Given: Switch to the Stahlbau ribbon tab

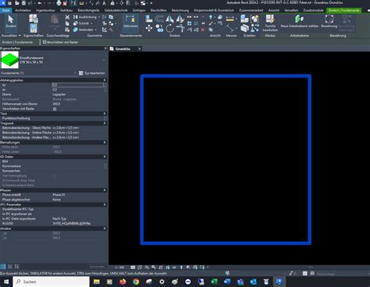Looking at the screenshot, I should [x=66, y=10].
